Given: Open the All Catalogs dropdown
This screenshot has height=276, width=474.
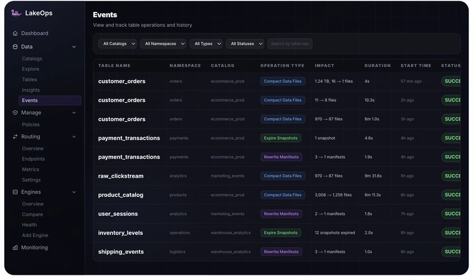Looking at the screenshot, I should 117,44.
